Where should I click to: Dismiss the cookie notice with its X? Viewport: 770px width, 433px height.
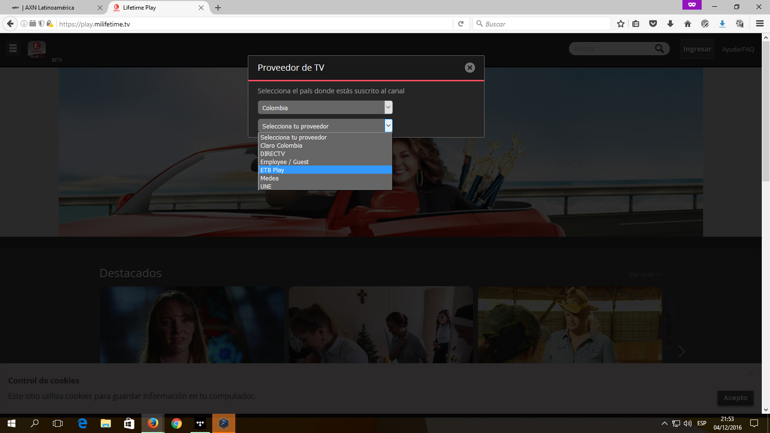click(751, 373)
